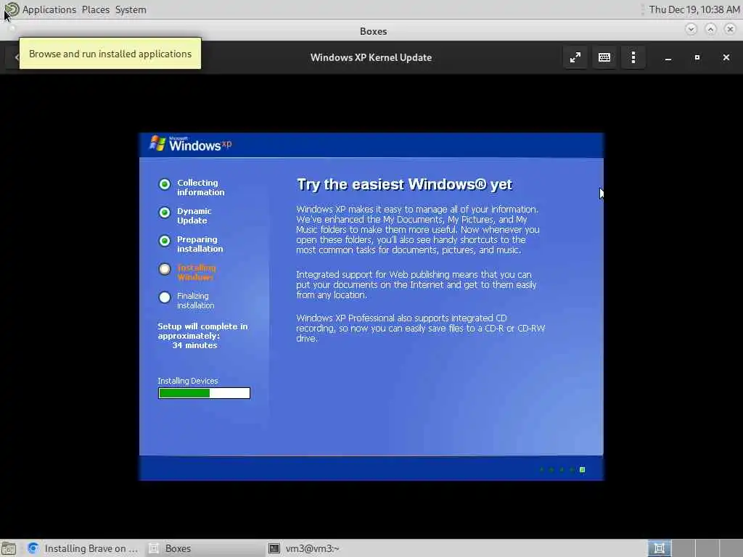Click the outer window roll-down chevron button
The height and width of the screenshot is (557, 743).
[691, 29]
